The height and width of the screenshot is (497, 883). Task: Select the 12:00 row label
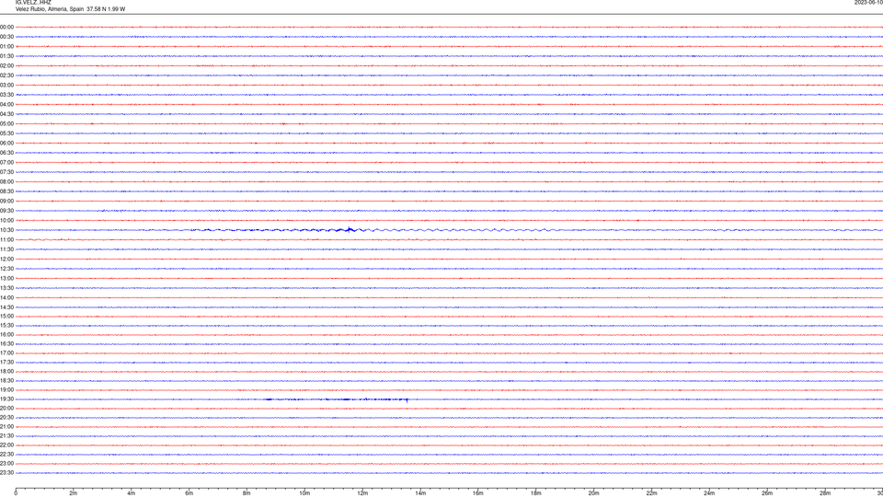click(x=6, y=260)
